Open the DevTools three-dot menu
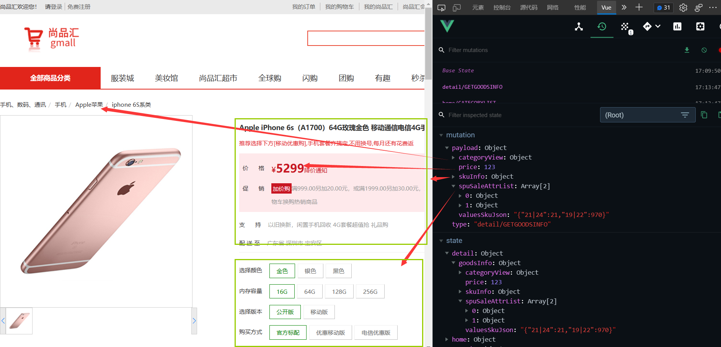Viewport: 721px width, 347px height. click(x=713, y=8)
